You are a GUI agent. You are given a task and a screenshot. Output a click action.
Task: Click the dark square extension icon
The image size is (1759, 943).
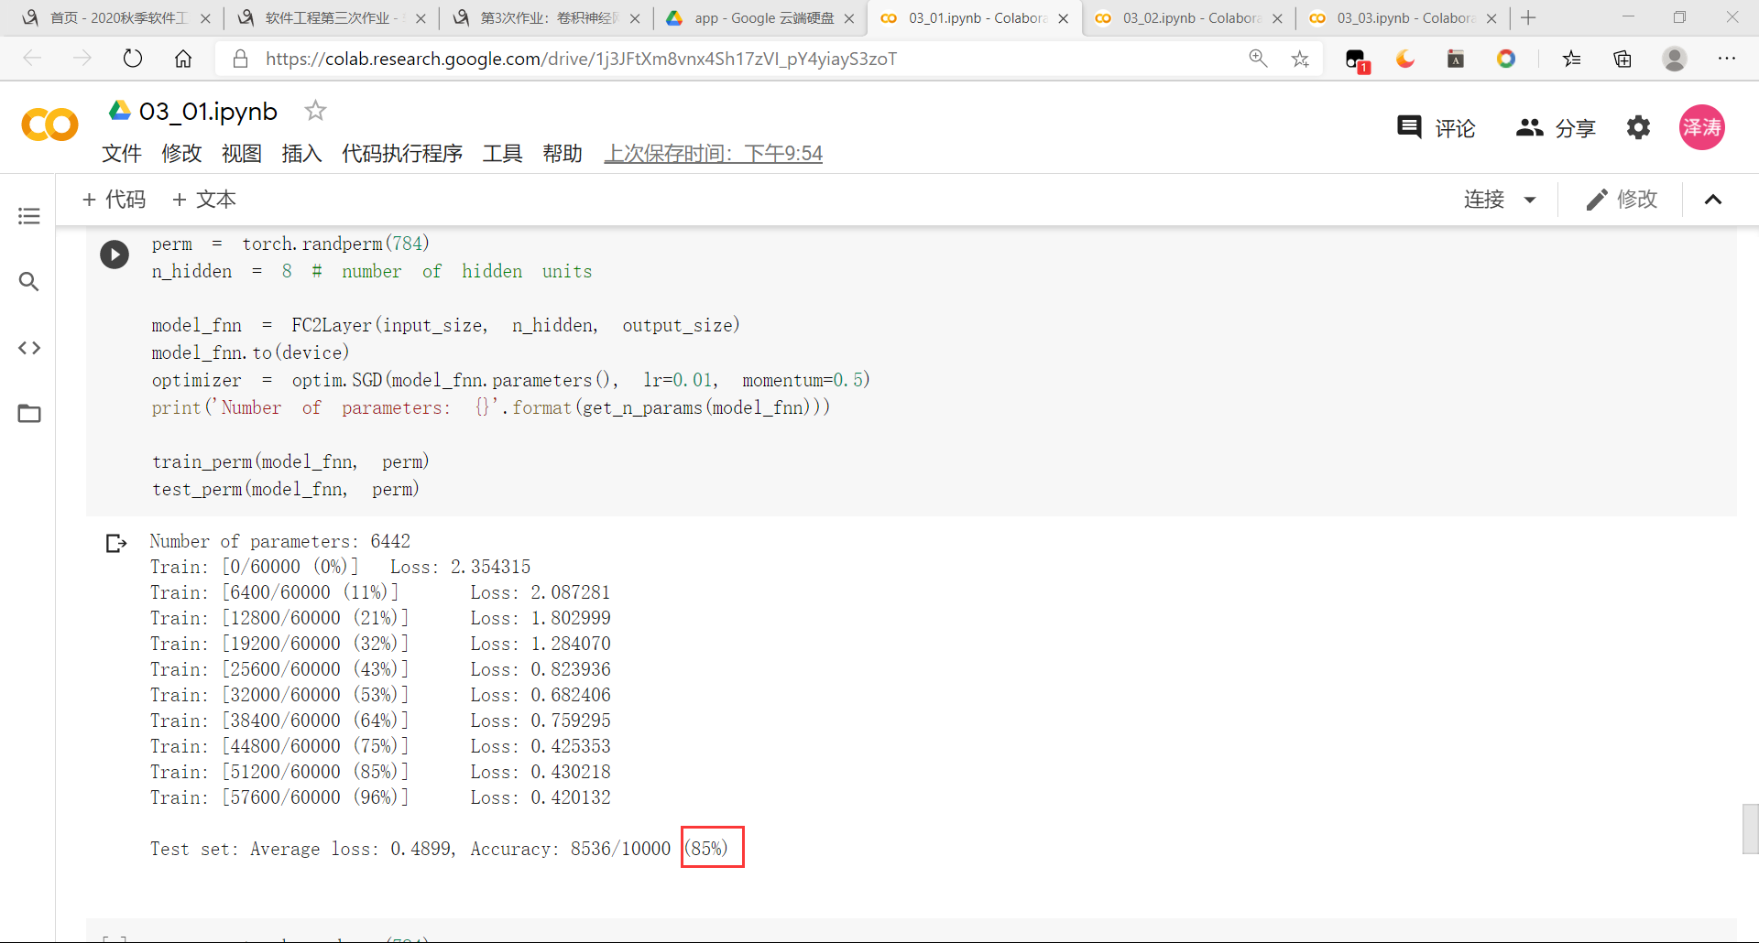(x=1455, y=59)
